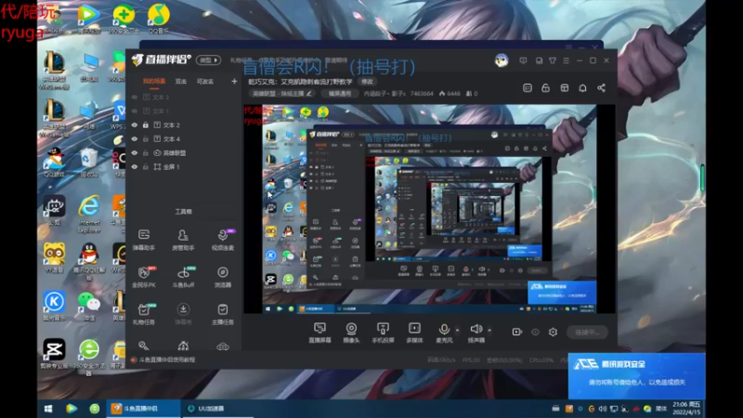The width and height of the screenshot is (743, 418).
Task: Open the 主播任务 tool
Action: (x=222, y=314)
